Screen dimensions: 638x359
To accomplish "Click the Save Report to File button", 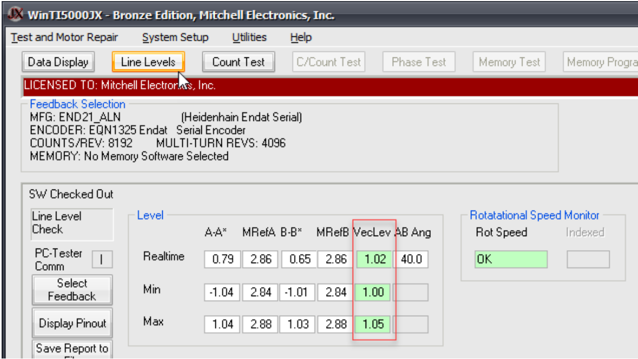I will [x=72, y=349].
